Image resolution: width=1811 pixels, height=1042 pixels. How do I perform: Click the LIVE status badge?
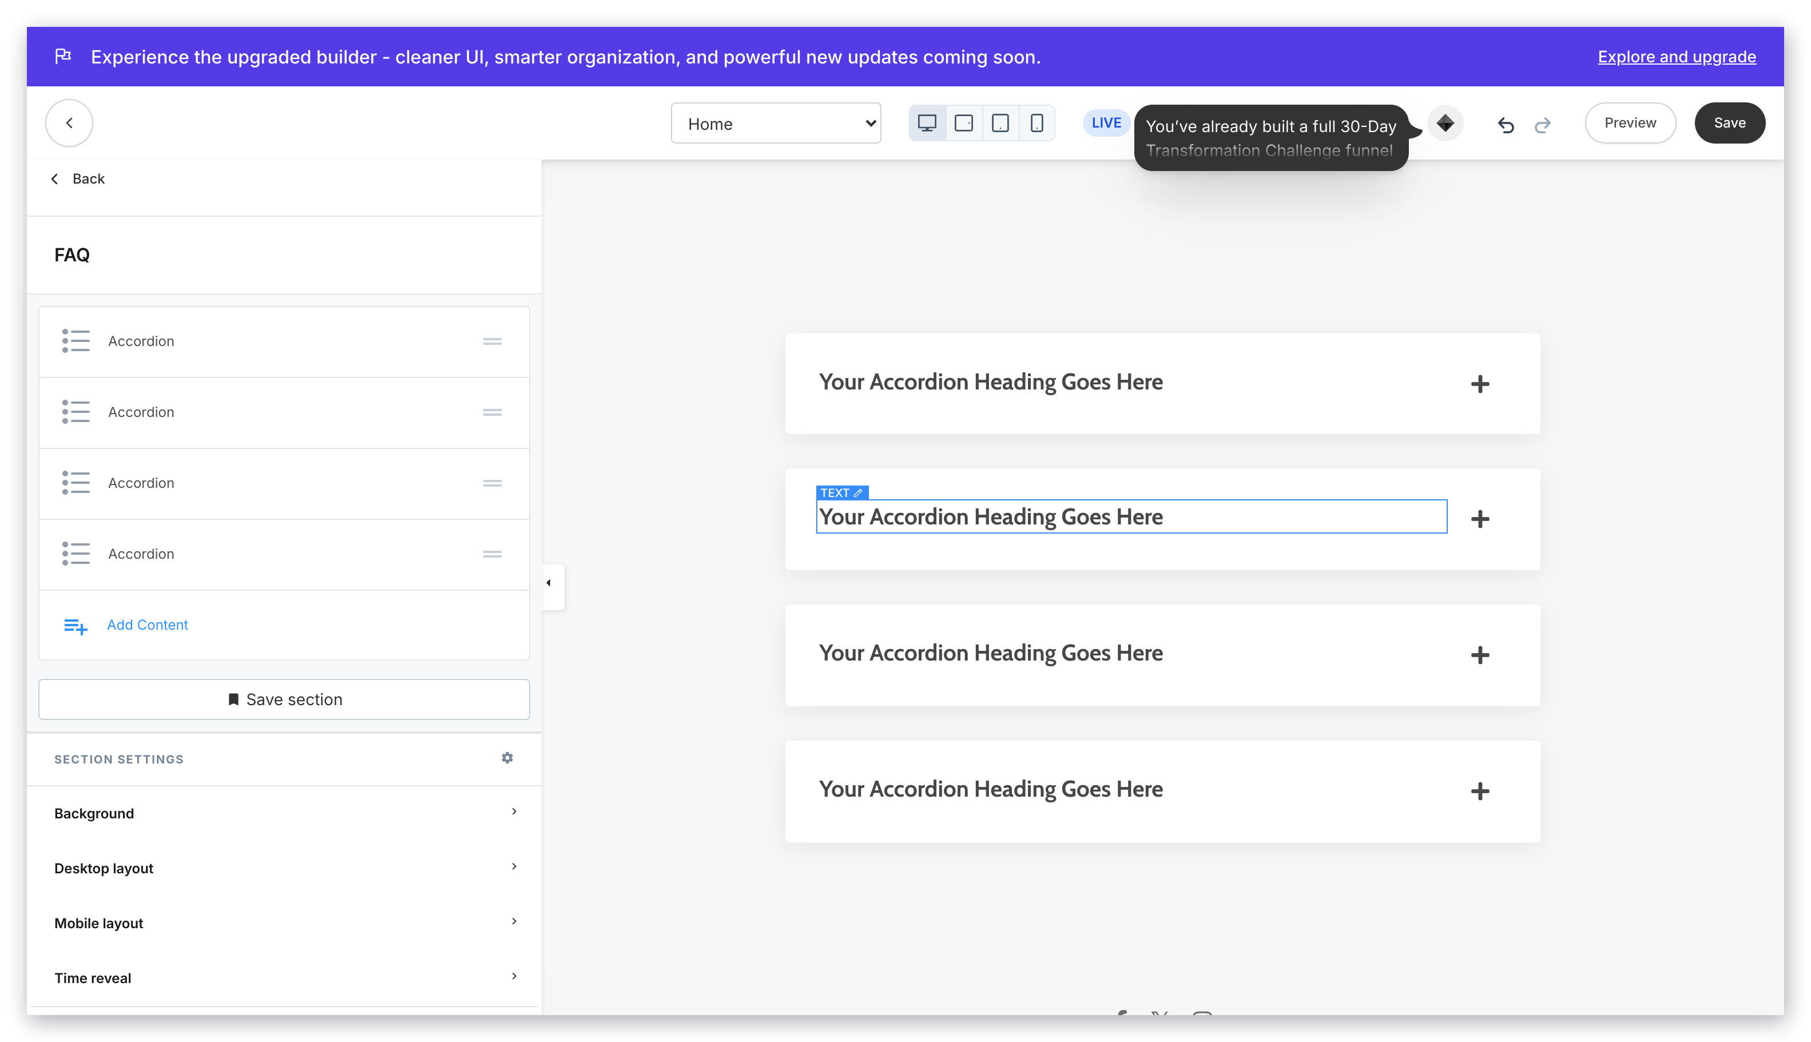click(x=1106, y=123)
